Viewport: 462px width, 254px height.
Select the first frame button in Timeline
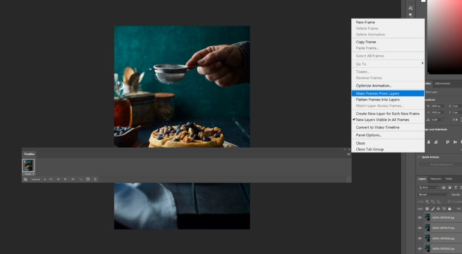pyautogui.click(x=51, y=180)
